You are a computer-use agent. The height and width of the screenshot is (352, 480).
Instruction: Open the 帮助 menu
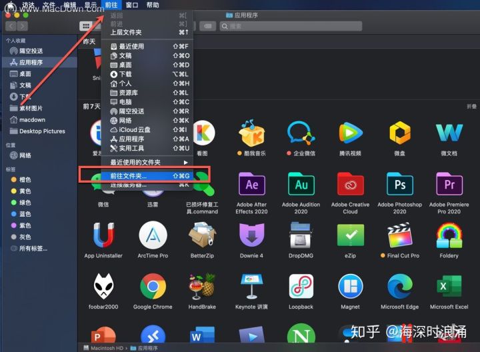pos(153,5)
